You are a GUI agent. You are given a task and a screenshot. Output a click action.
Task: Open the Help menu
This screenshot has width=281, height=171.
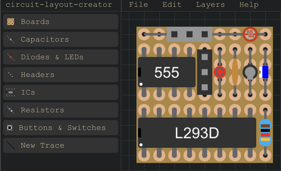coord(249,5)
